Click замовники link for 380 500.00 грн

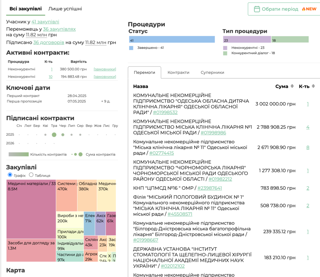[105, 69]
